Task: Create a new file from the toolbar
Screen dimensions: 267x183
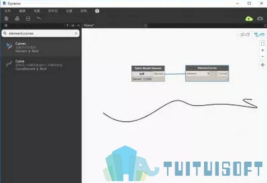Action: pyautogui.click(x=7, y=19)
